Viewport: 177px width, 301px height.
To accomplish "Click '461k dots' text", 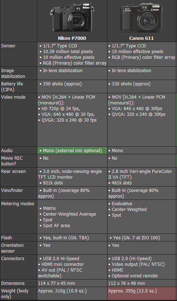I will (122, 183).
